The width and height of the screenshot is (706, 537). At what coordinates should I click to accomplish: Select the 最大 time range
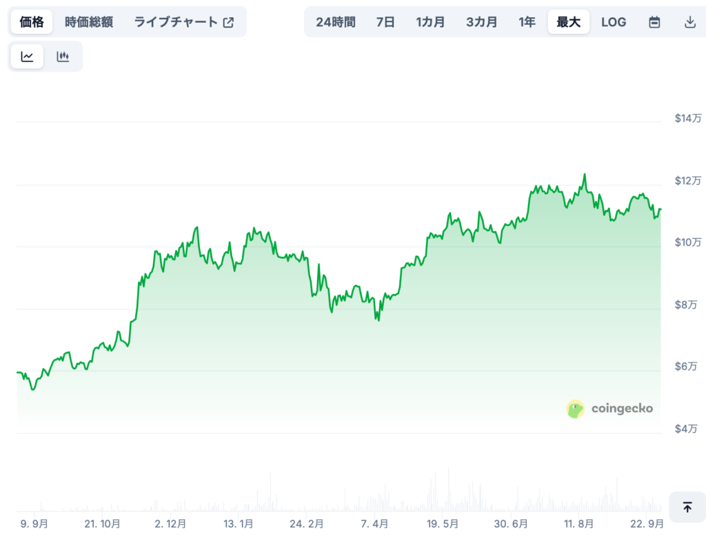(x=568, y=22)
